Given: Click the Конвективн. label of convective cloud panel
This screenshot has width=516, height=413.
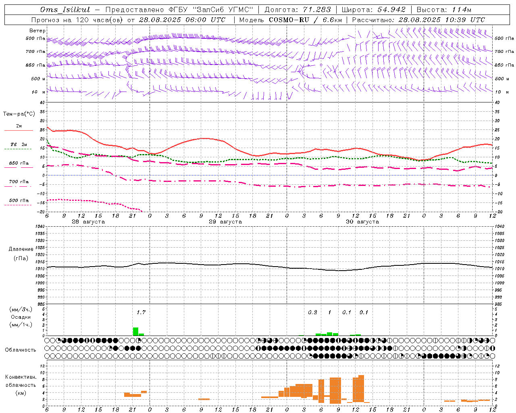Looking at the screenshot, I should [x=21, y=377].
